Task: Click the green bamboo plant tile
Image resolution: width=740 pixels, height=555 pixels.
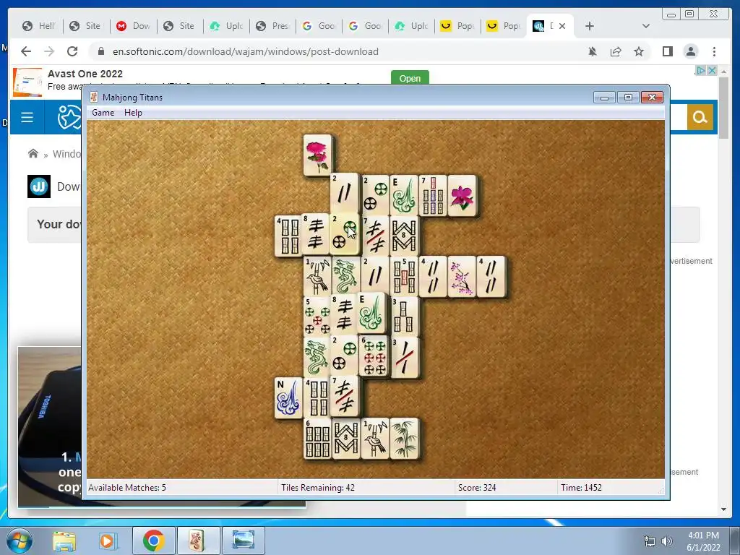Action: click(x=404, y=439)
